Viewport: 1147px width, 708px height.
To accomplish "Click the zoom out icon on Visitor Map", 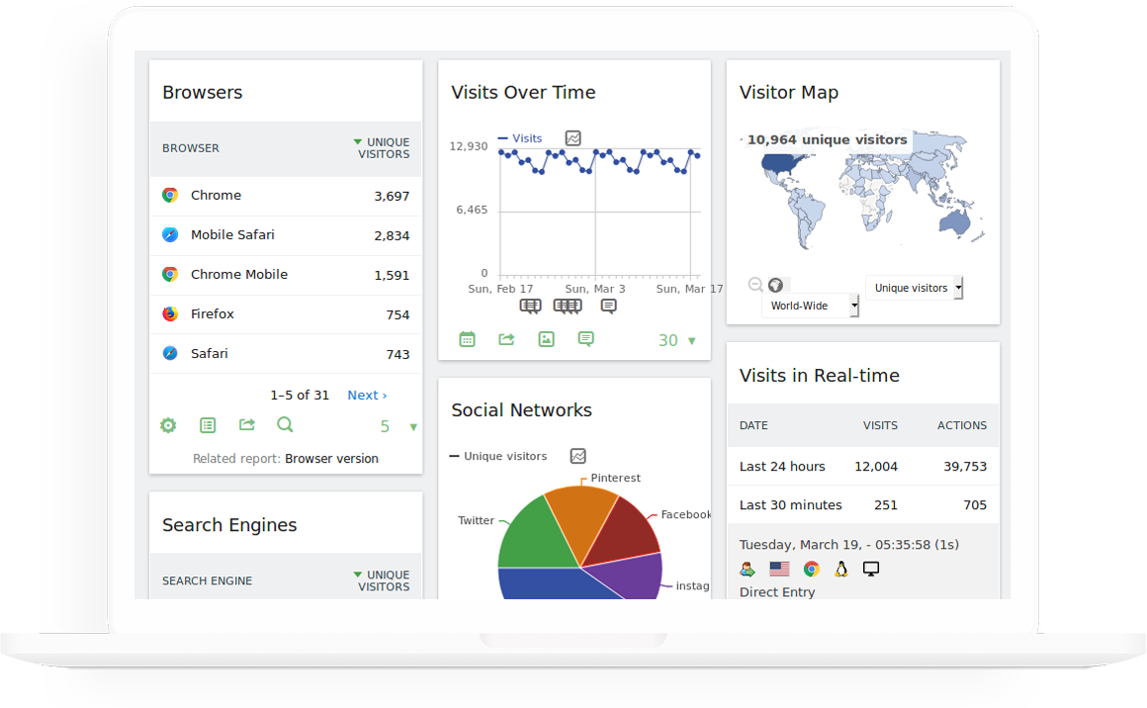I will pos(755,285).
